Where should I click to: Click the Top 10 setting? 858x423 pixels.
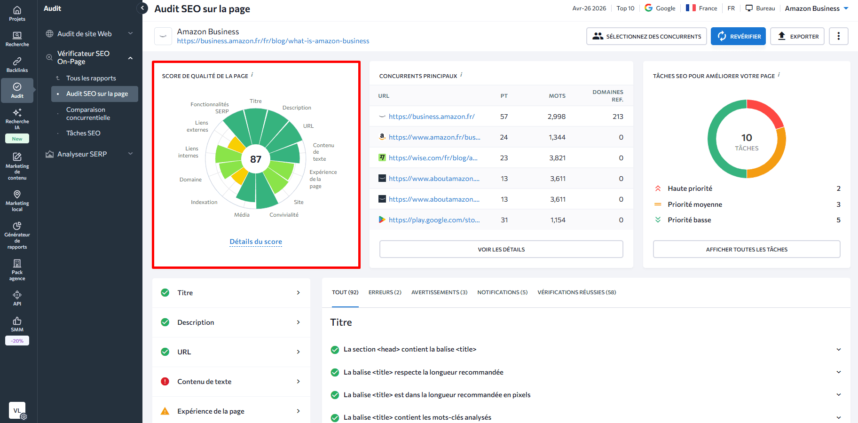click(x=625, y=8)
